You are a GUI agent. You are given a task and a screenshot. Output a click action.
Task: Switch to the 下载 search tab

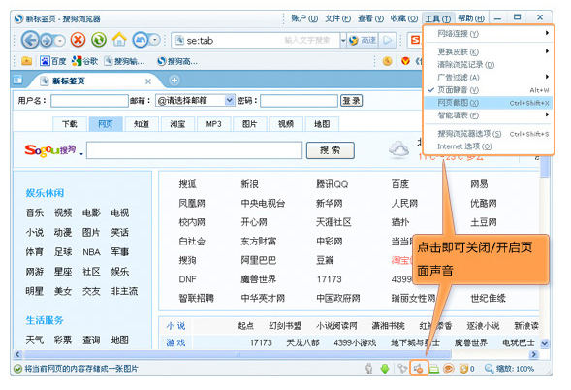pyautogui.click(x=70, y=124)
